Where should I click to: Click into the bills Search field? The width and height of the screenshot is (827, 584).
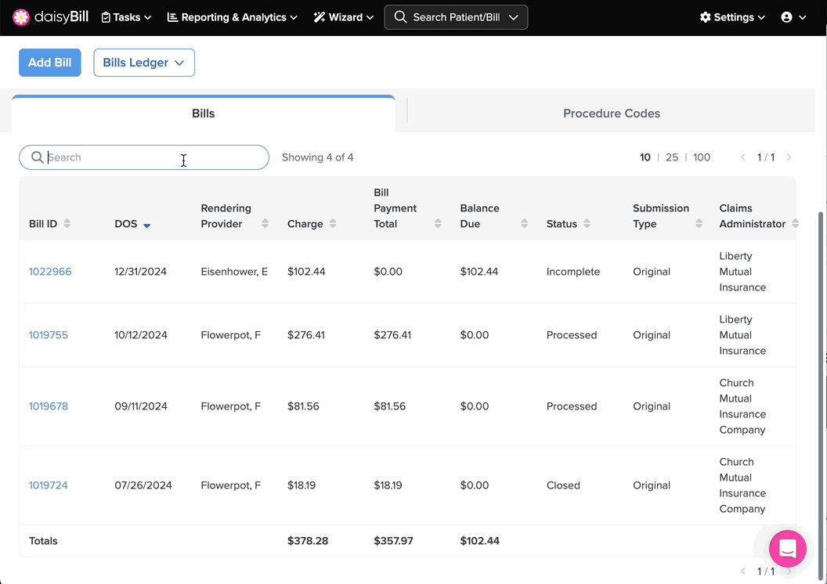click(x=149, y=157)
